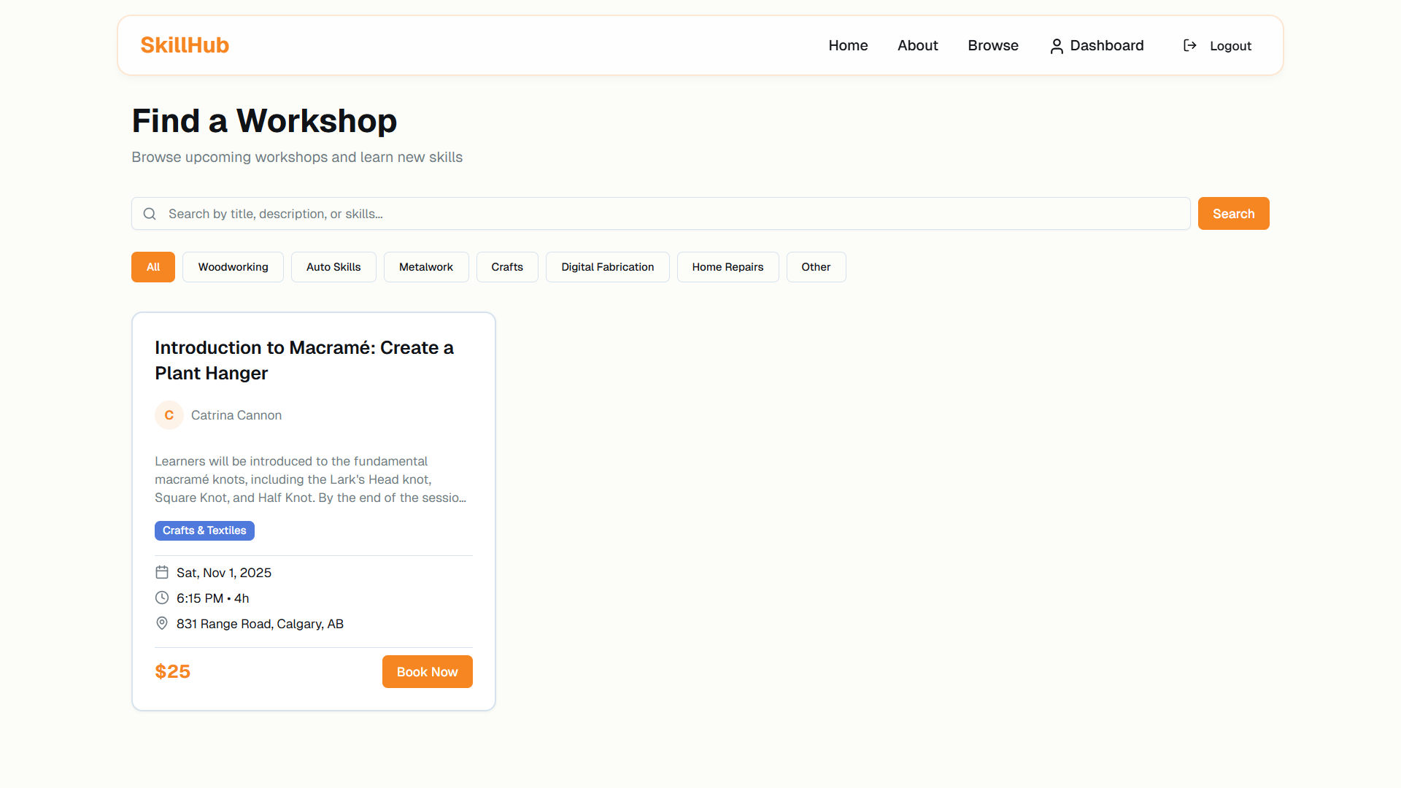This screenshot has width=1401, height=788.
Task: Click the magnifier icon in search field
Action: [x=150, y=214]
